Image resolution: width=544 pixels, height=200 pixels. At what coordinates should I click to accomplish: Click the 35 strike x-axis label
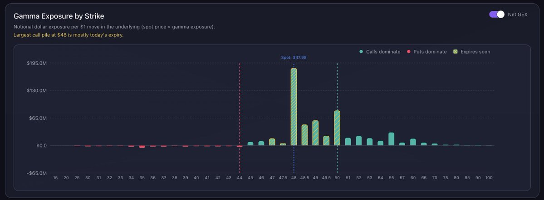(x=142, y=178)
